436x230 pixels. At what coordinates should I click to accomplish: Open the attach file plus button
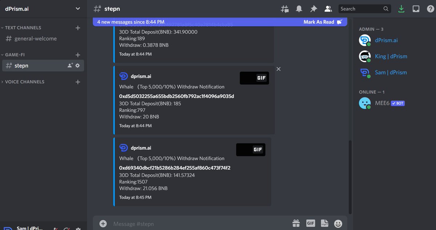pyautogui.click(x=103, y=224)
